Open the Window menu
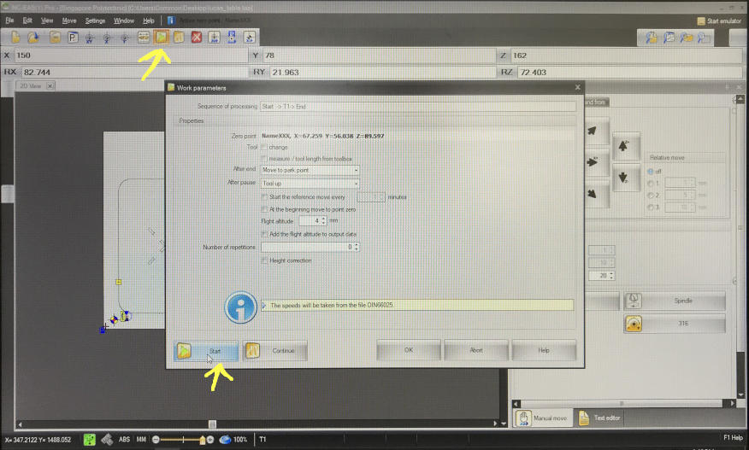The height and width of the screenshot is (450, 749). click(124, 20)
